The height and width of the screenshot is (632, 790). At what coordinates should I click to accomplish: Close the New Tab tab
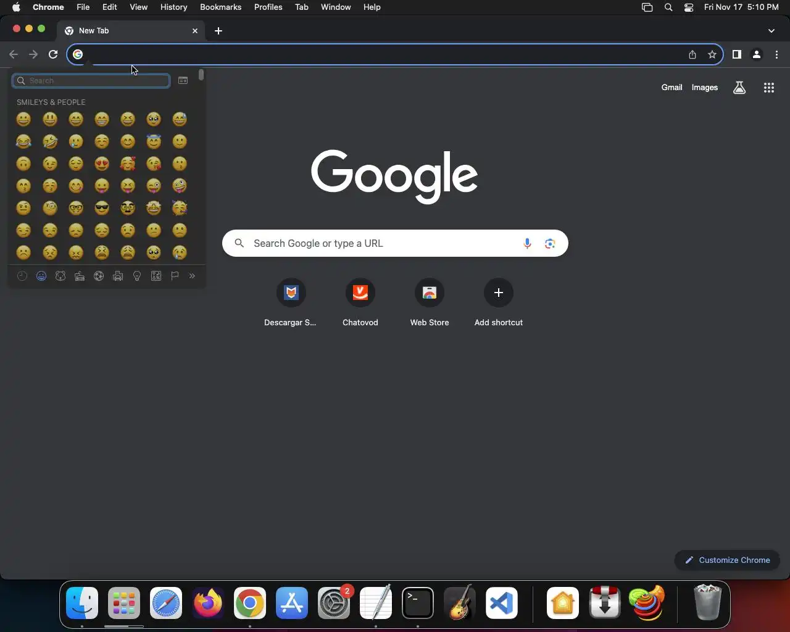[195, 31]
